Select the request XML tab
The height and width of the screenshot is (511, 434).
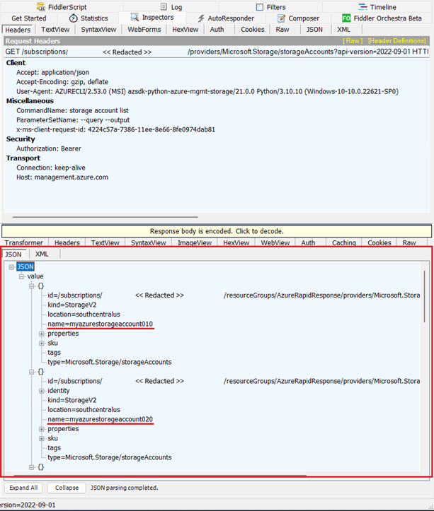click(x=343, y=29)
